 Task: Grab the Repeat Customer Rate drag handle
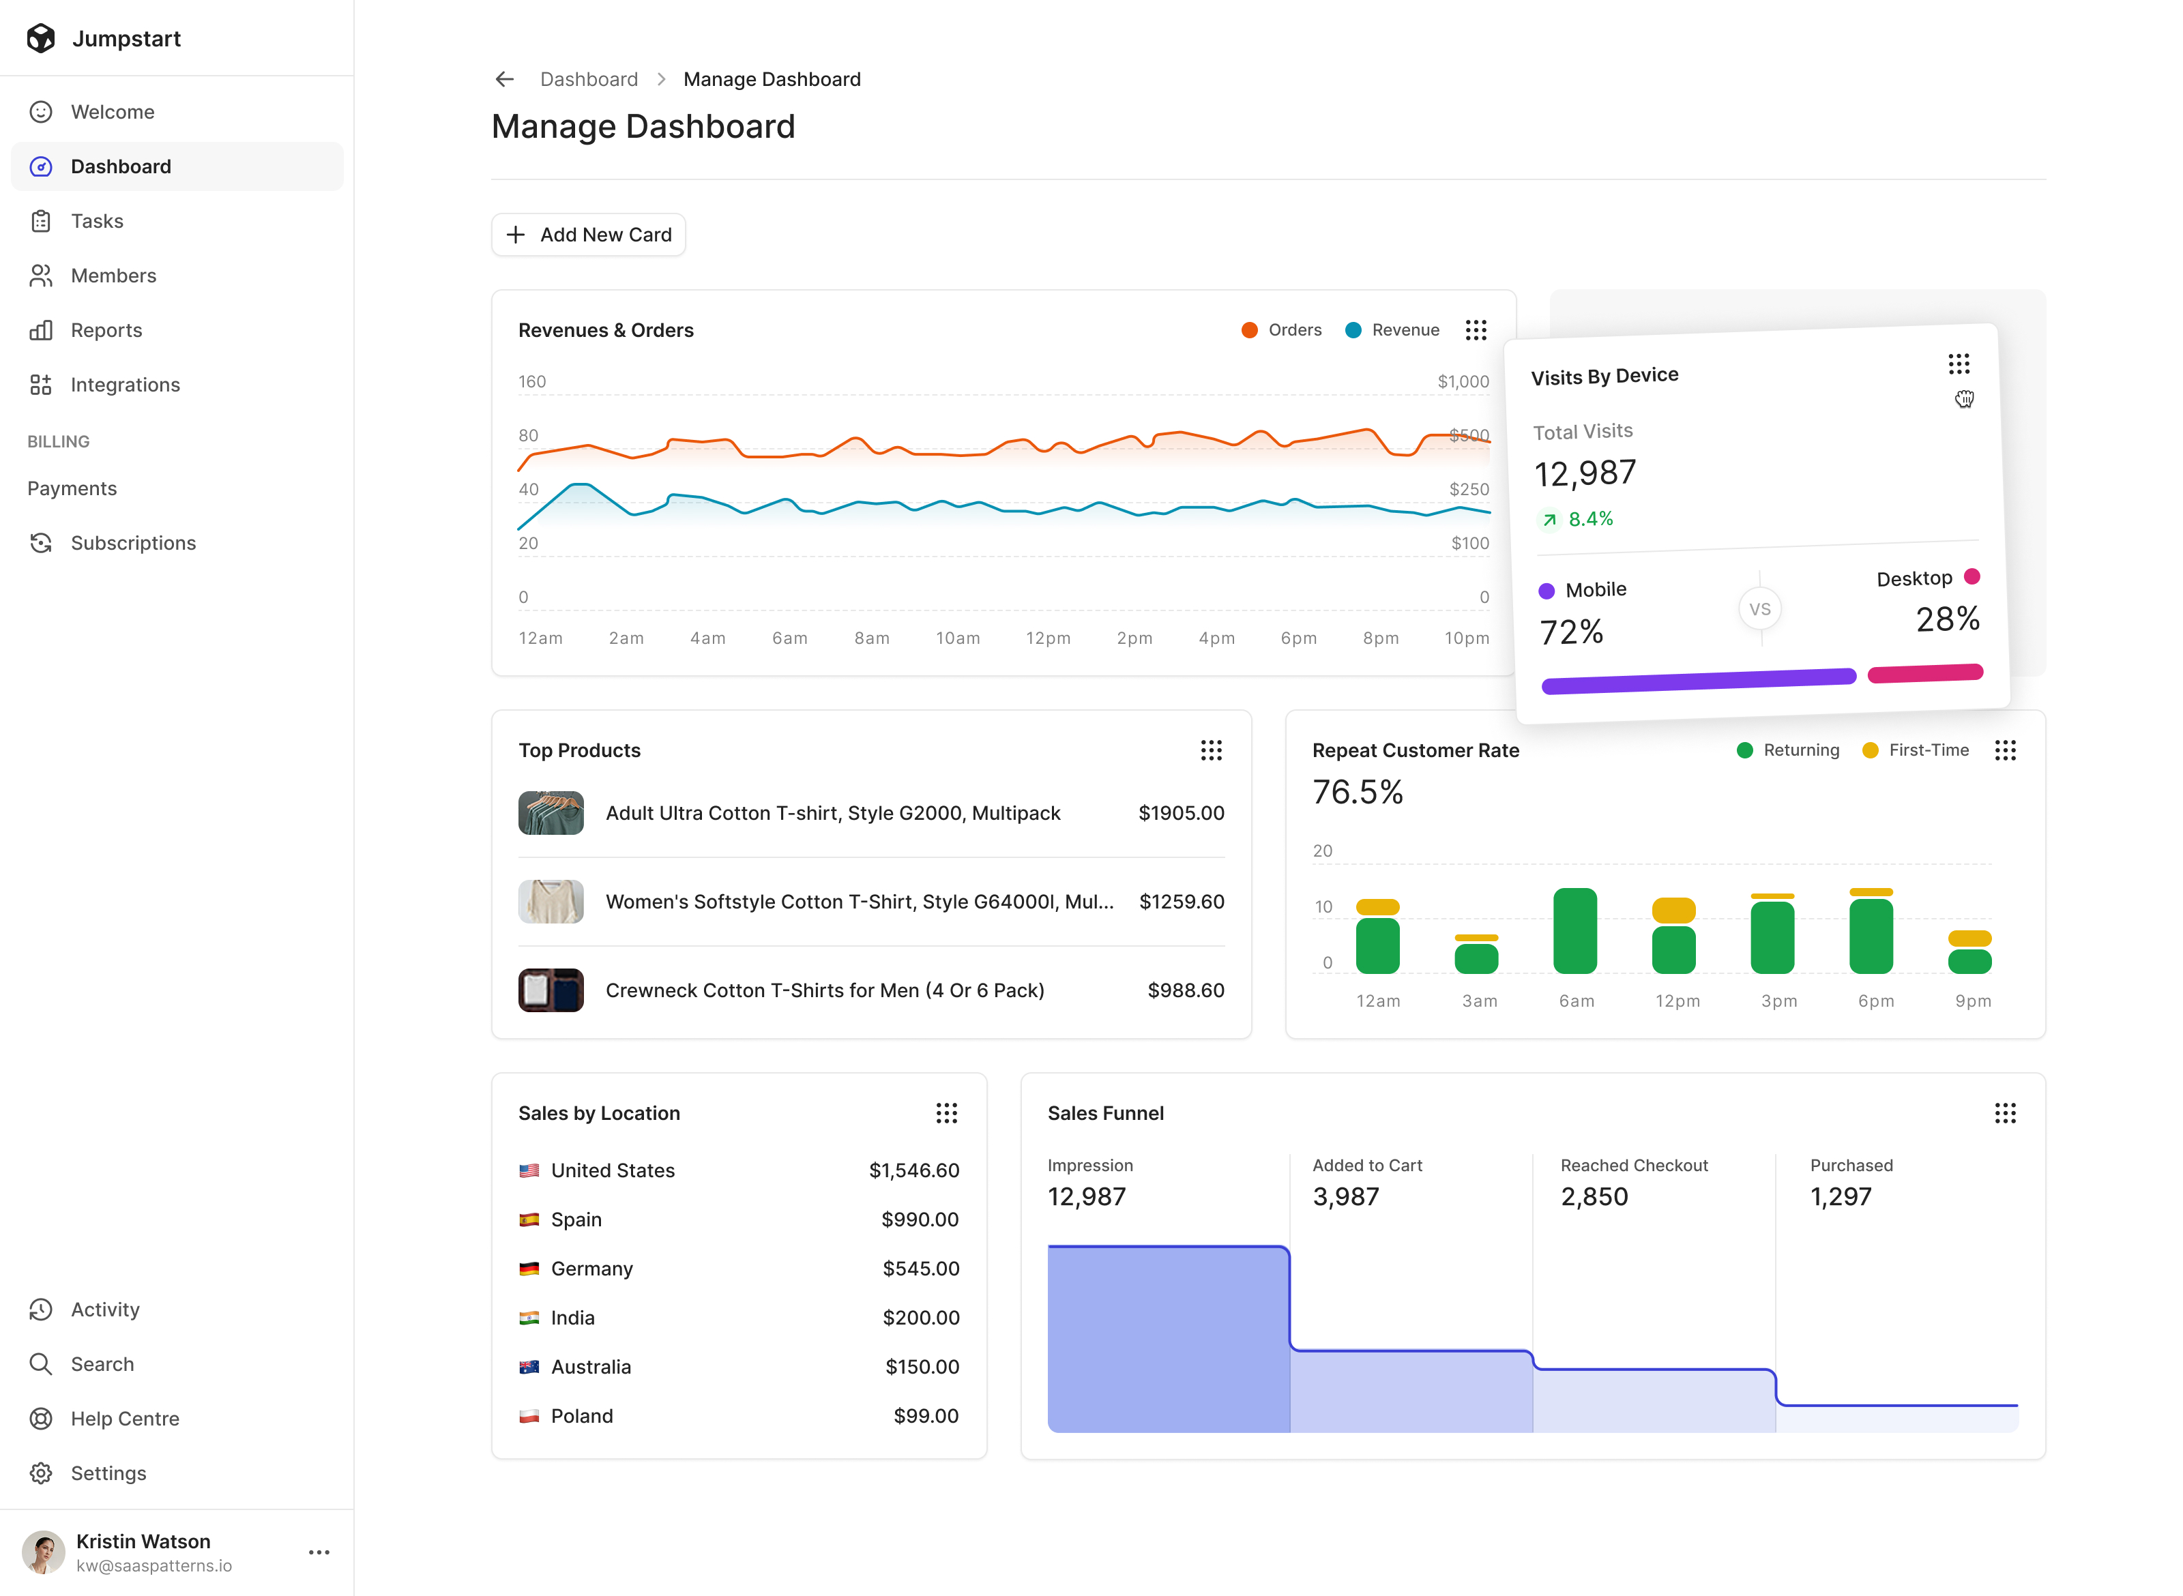(x=2005, y=751)
